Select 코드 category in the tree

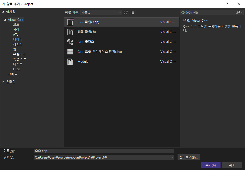(16, 24)
